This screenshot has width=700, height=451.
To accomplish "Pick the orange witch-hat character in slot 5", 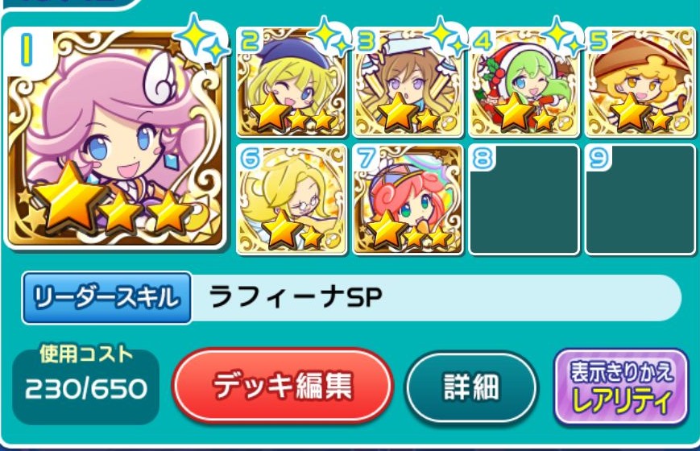I will pos(640,82).
